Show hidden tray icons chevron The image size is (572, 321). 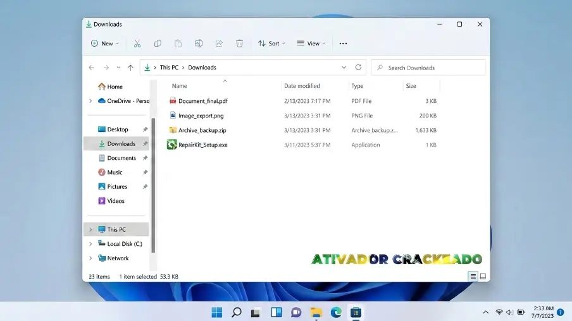(485, 312)
